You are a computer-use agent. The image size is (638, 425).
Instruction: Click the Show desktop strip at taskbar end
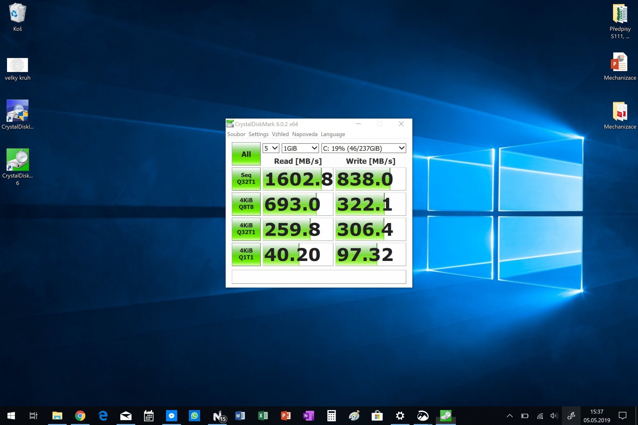636,416
